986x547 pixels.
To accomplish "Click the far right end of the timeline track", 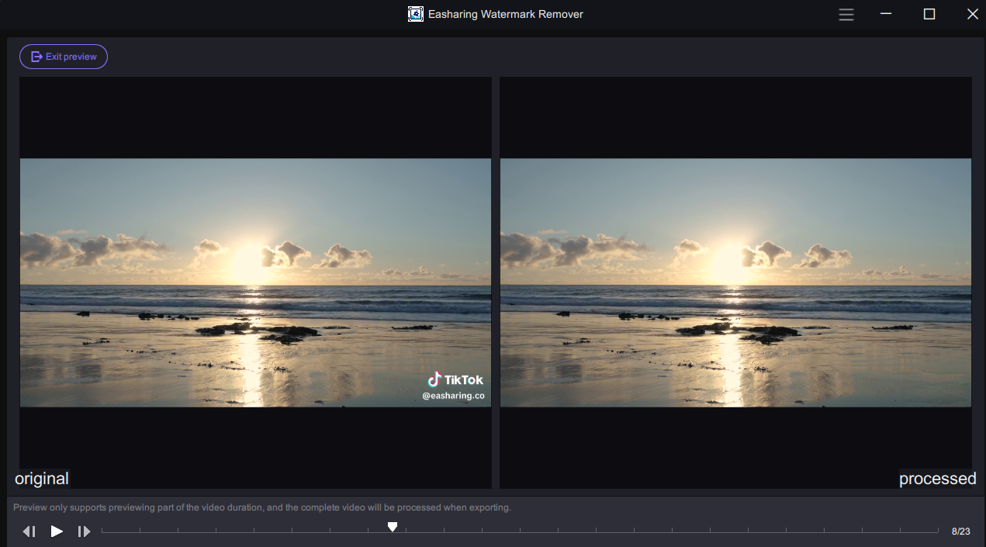I will [x=936, y=531].
